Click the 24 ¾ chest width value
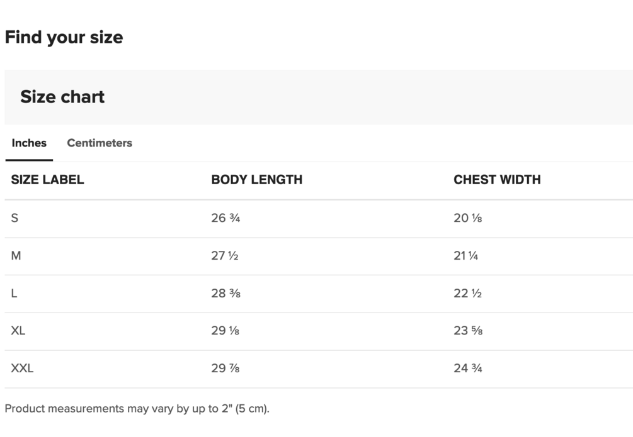This screenshot has height=437, width=633. [467, 368]
